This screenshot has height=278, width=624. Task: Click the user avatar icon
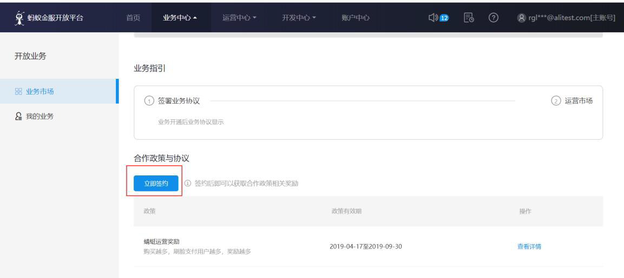[x=521, y=18]
